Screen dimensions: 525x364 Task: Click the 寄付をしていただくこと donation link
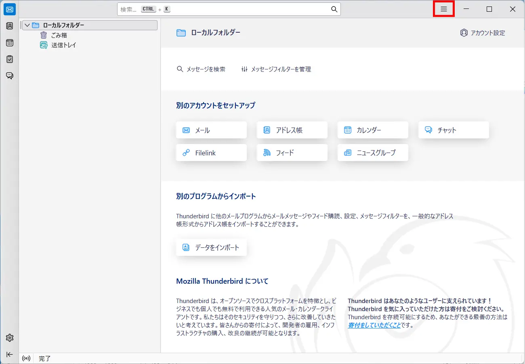coord(374,325)
